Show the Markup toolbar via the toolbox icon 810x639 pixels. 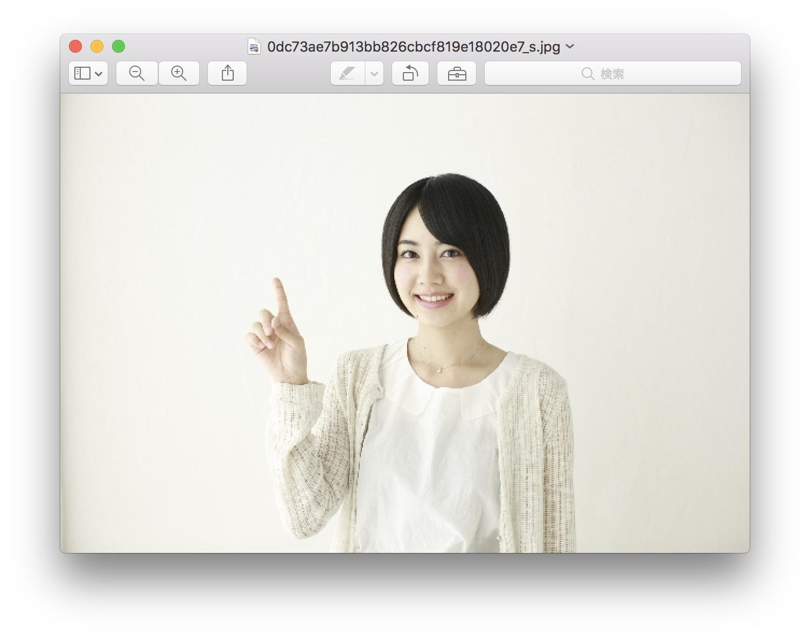(457, 73)
